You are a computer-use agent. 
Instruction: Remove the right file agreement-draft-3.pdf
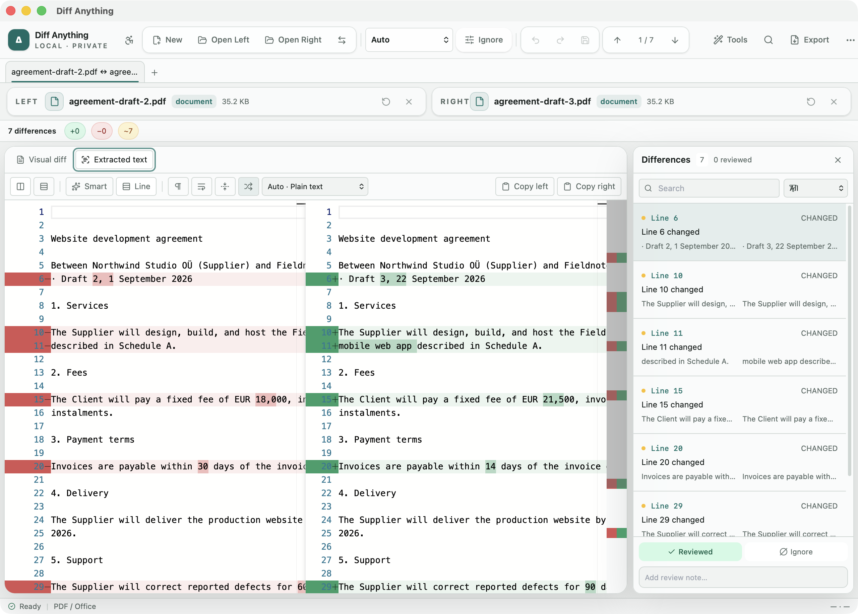click(x=834, y=102)
